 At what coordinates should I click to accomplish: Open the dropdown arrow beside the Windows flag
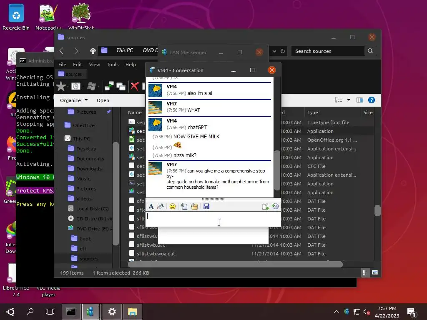coord(98,87)
